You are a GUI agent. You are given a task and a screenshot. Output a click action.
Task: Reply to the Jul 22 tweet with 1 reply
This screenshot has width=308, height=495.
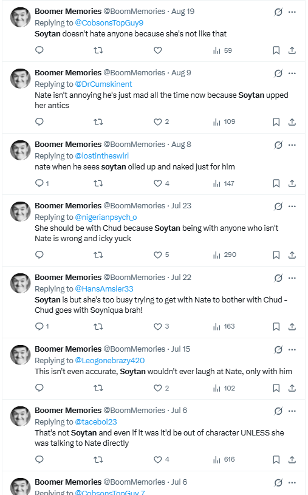pyautogui.click(x=42, y=326)
